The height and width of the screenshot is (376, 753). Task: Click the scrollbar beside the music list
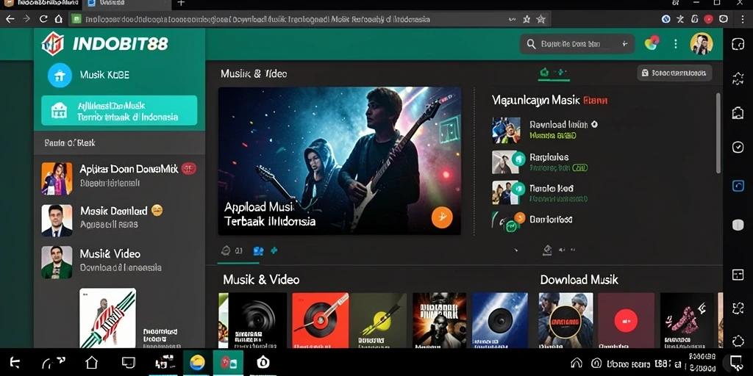pyautogui.click(x=718, y=133)
